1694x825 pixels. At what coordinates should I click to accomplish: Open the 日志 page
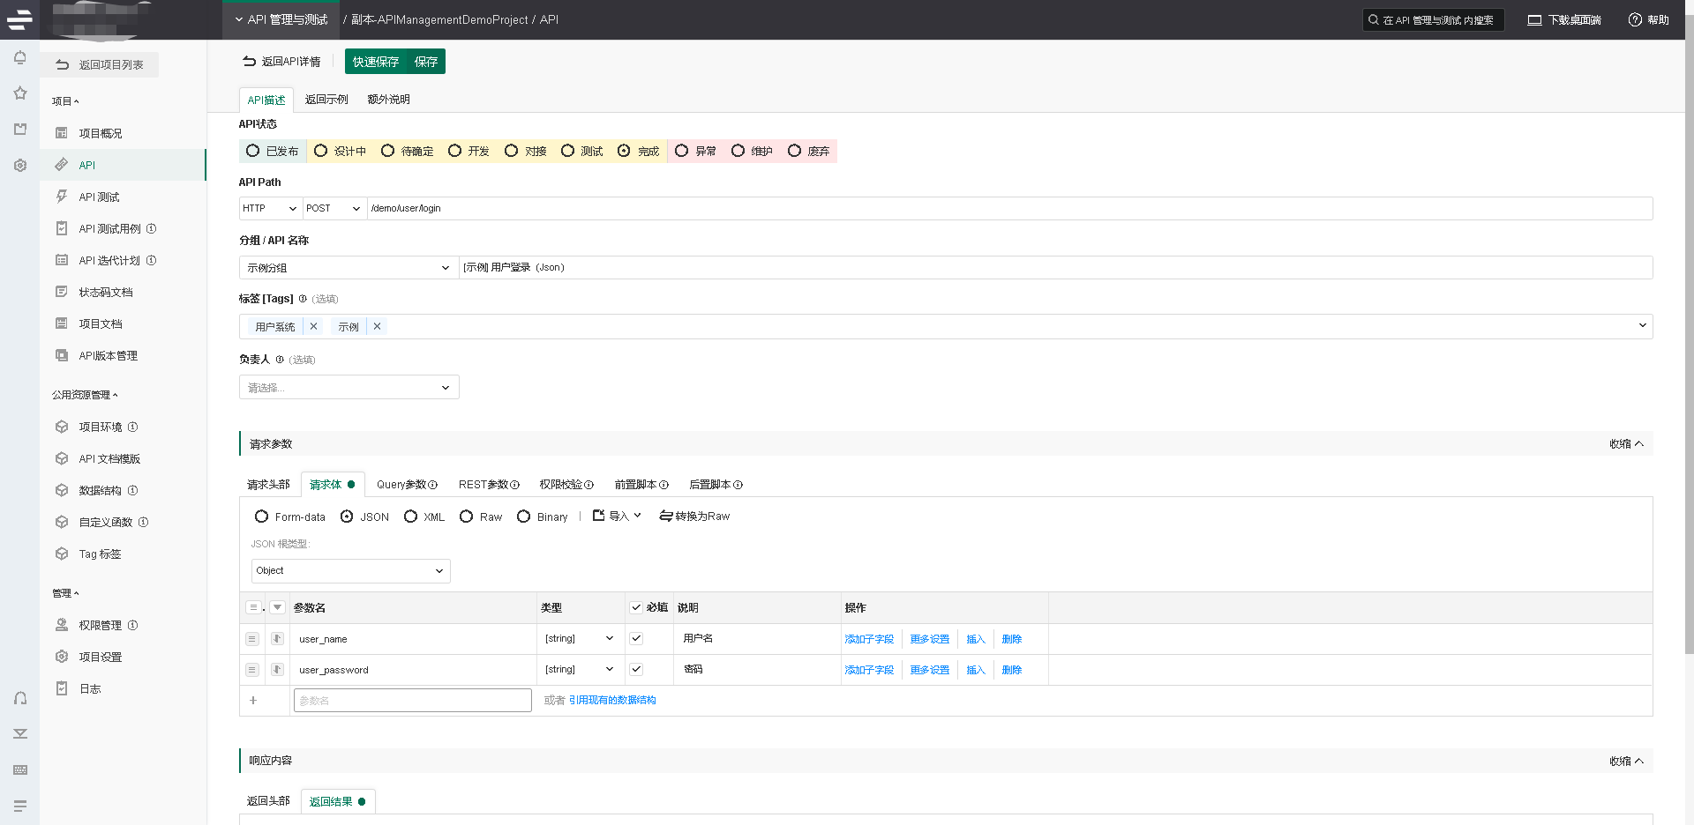91,688
